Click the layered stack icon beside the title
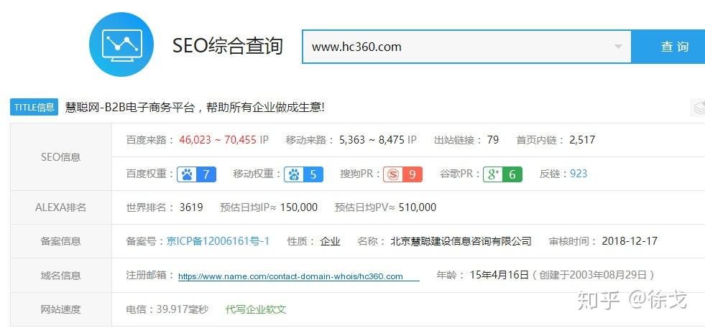Viewport: 705px width, 328px height. point(699,108)
